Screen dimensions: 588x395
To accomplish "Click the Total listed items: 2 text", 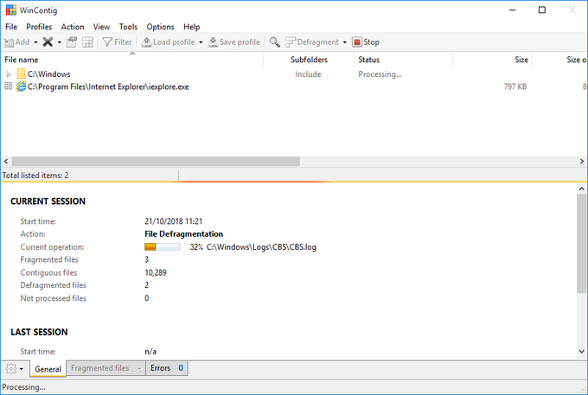I will (x=35, y=175).
